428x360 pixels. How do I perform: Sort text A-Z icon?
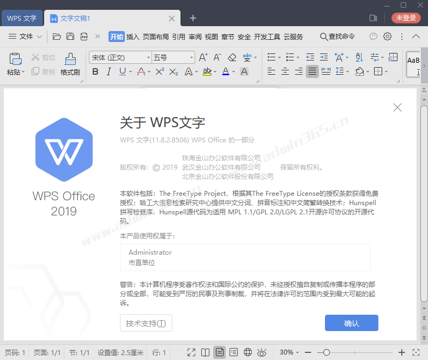[x=359, y=57]
